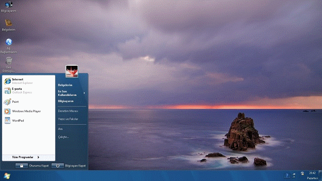Click the Geri Dönüşüm recycle bin icon
This screenshot has height=181, width=322.
8,62
